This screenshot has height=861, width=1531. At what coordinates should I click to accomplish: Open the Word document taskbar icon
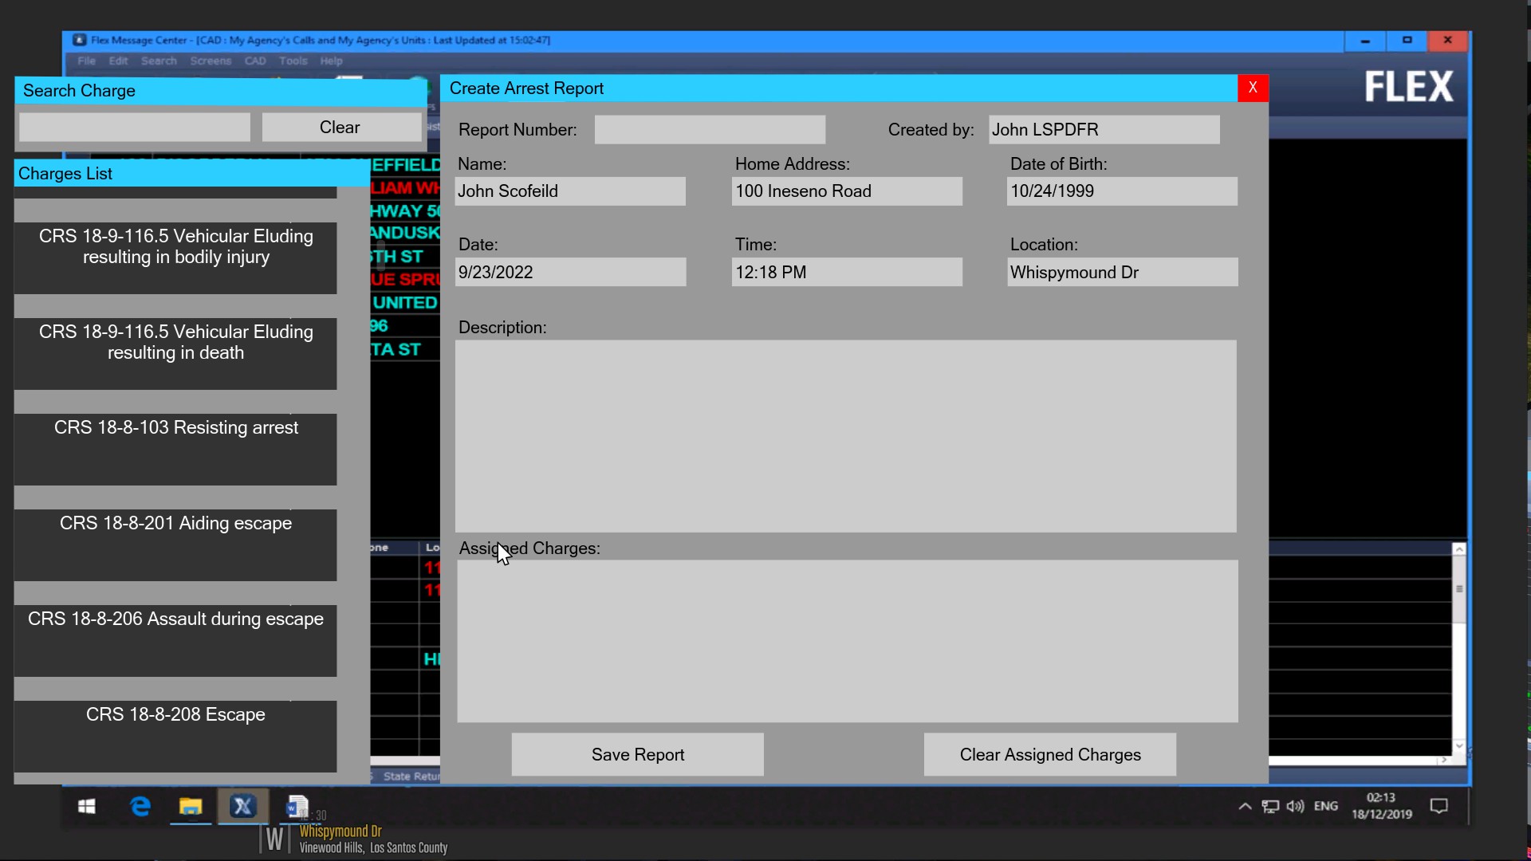(297, 807)
